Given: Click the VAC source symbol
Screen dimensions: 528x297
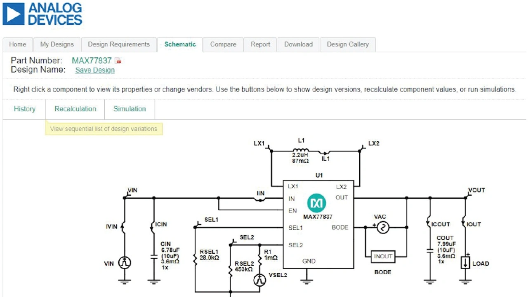Looking at the screenshot, I should [x=383, y=227].
